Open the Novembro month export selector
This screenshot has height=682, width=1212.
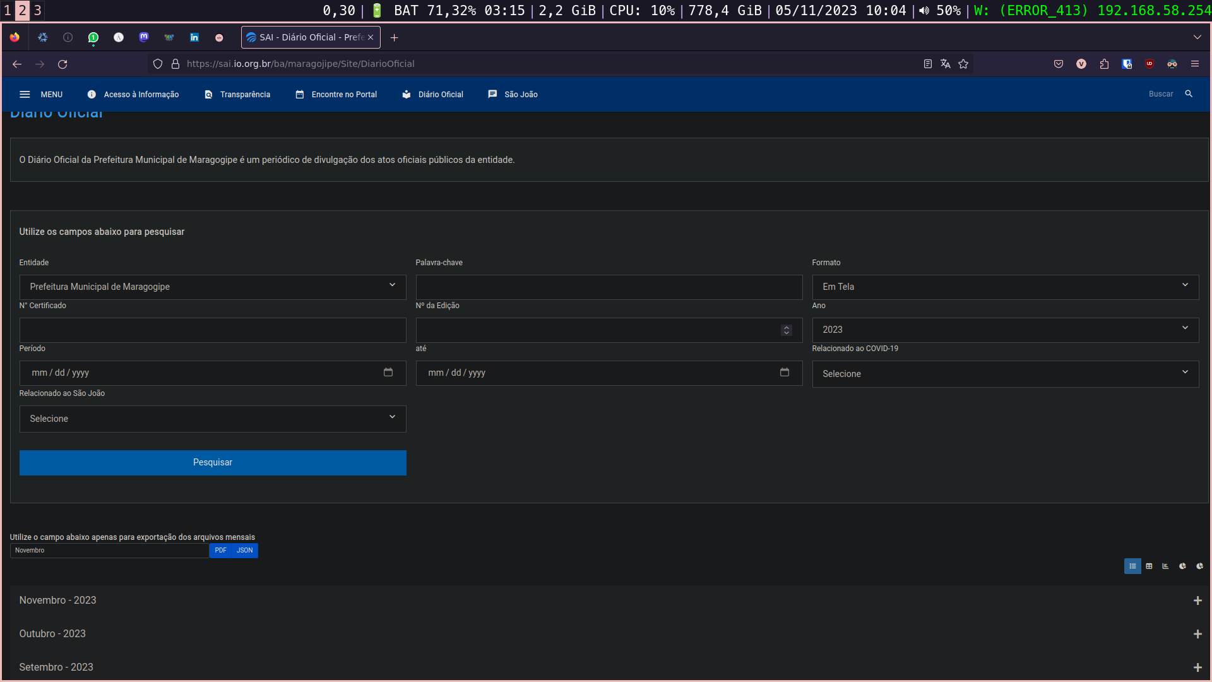[x=110, y=551]
